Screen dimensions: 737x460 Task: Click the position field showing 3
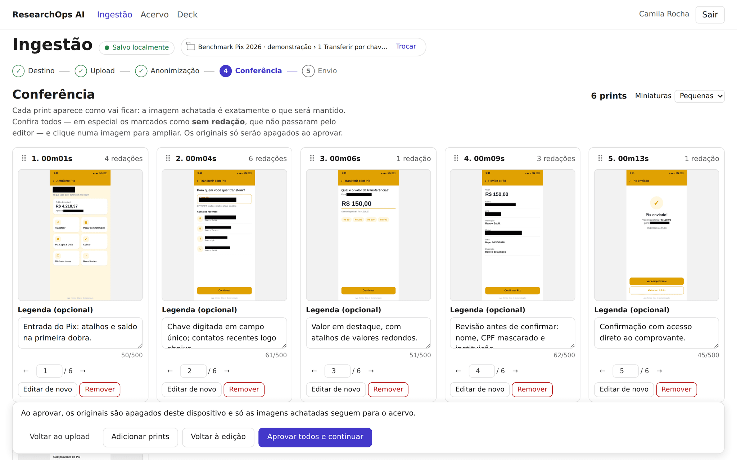(x=338, y=371)
